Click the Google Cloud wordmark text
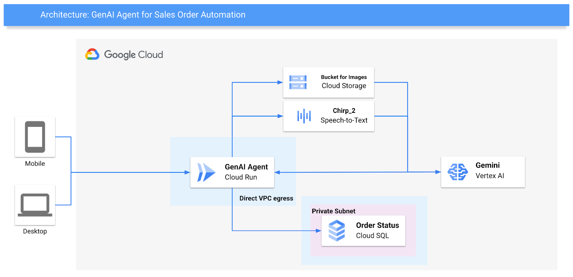 point(134,55)
